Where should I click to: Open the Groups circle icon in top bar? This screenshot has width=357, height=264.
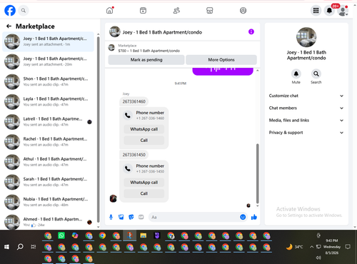pyautogui.click(x=243, y=11)
